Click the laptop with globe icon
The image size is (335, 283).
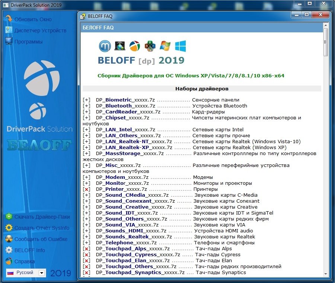click(119, 46)
